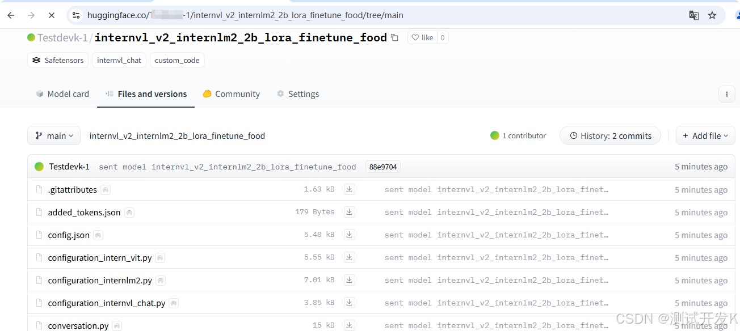Open internvl_v2_internlm2_2b_lora_finetune_food title link

coord(241,38)
